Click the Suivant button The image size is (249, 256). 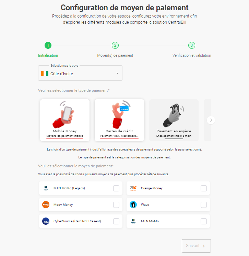click(x=196, y=246)
